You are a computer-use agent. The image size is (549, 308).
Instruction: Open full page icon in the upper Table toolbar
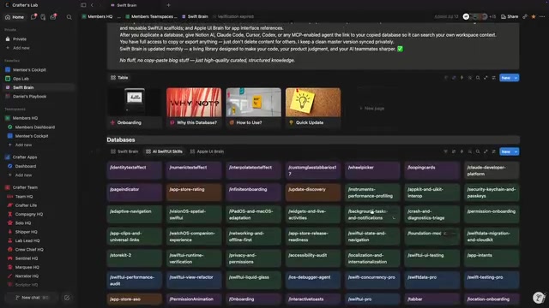486,78
